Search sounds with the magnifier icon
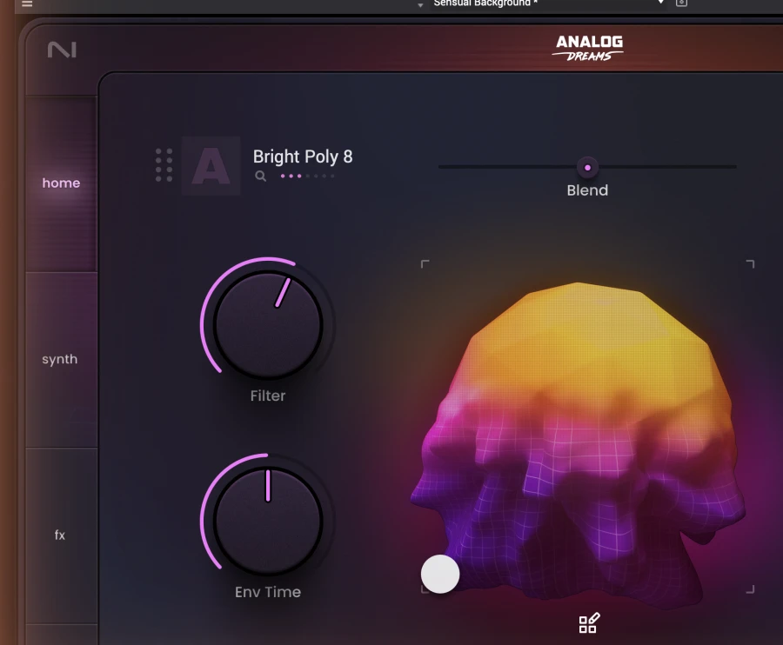Viewport: 783px width, 645px height. point(260,176)
